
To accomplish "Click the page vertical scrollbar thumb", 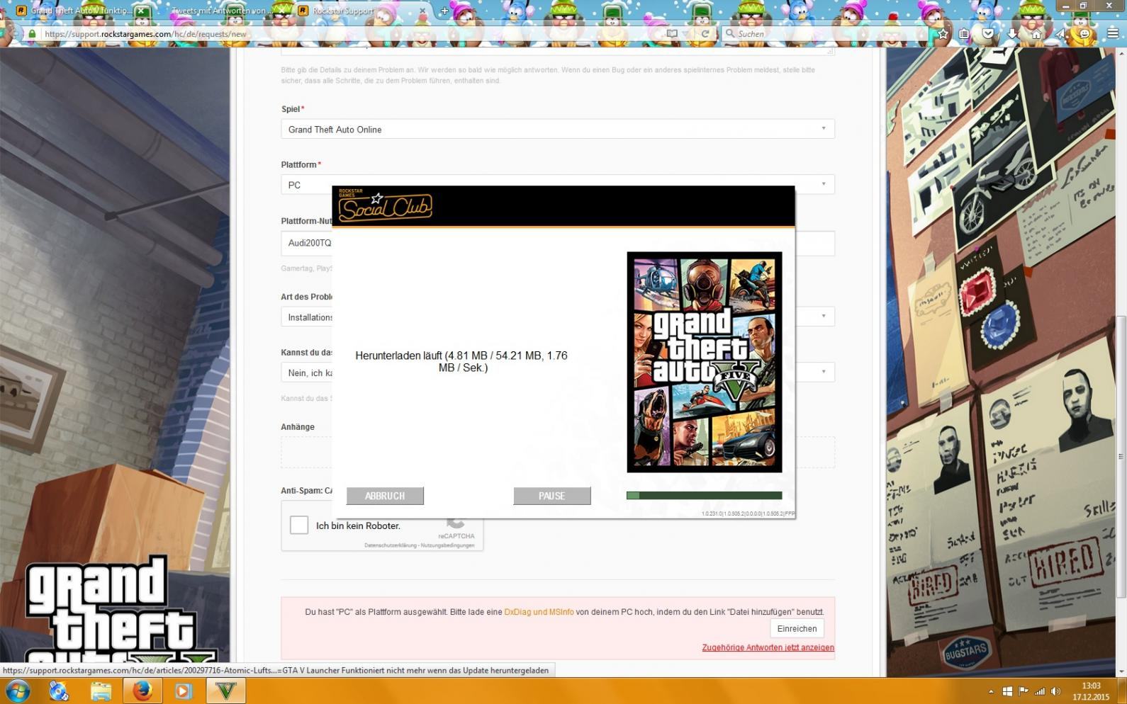I will (1121, 457).
